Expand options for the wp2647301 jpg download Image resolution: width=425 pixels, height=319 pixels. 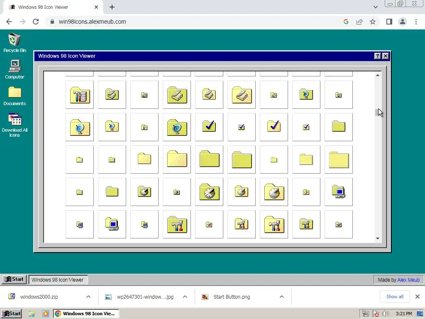pyautogui.click(x=185, y=297)
